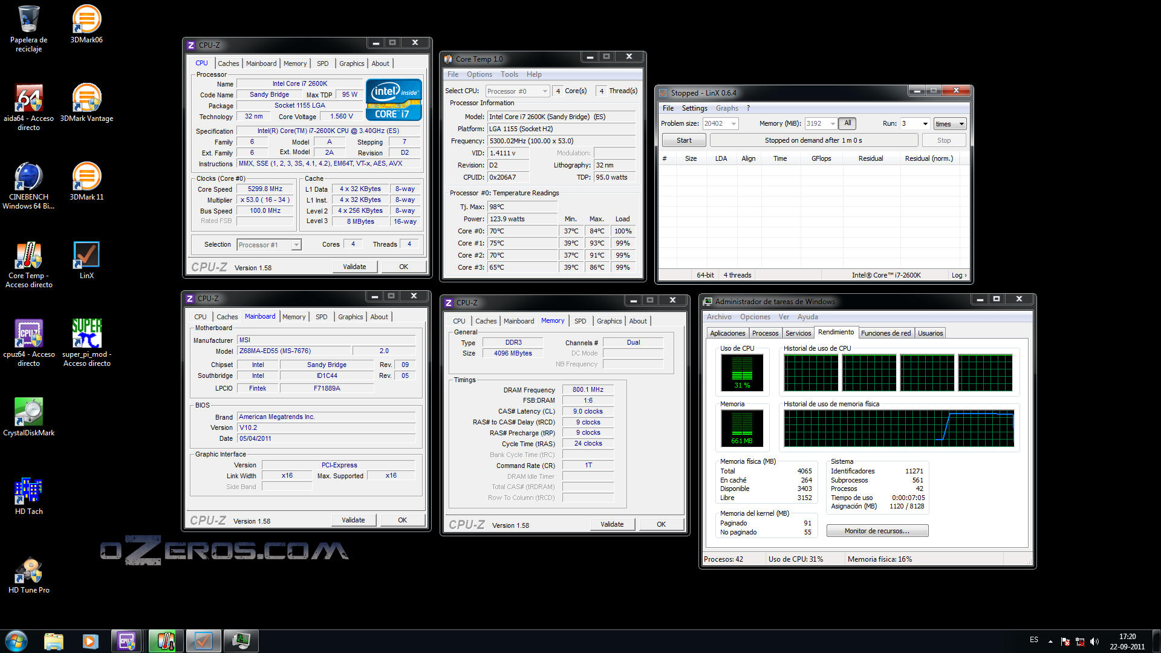Click the Start button in LinX
The image size is (1161, 653).
684,140
